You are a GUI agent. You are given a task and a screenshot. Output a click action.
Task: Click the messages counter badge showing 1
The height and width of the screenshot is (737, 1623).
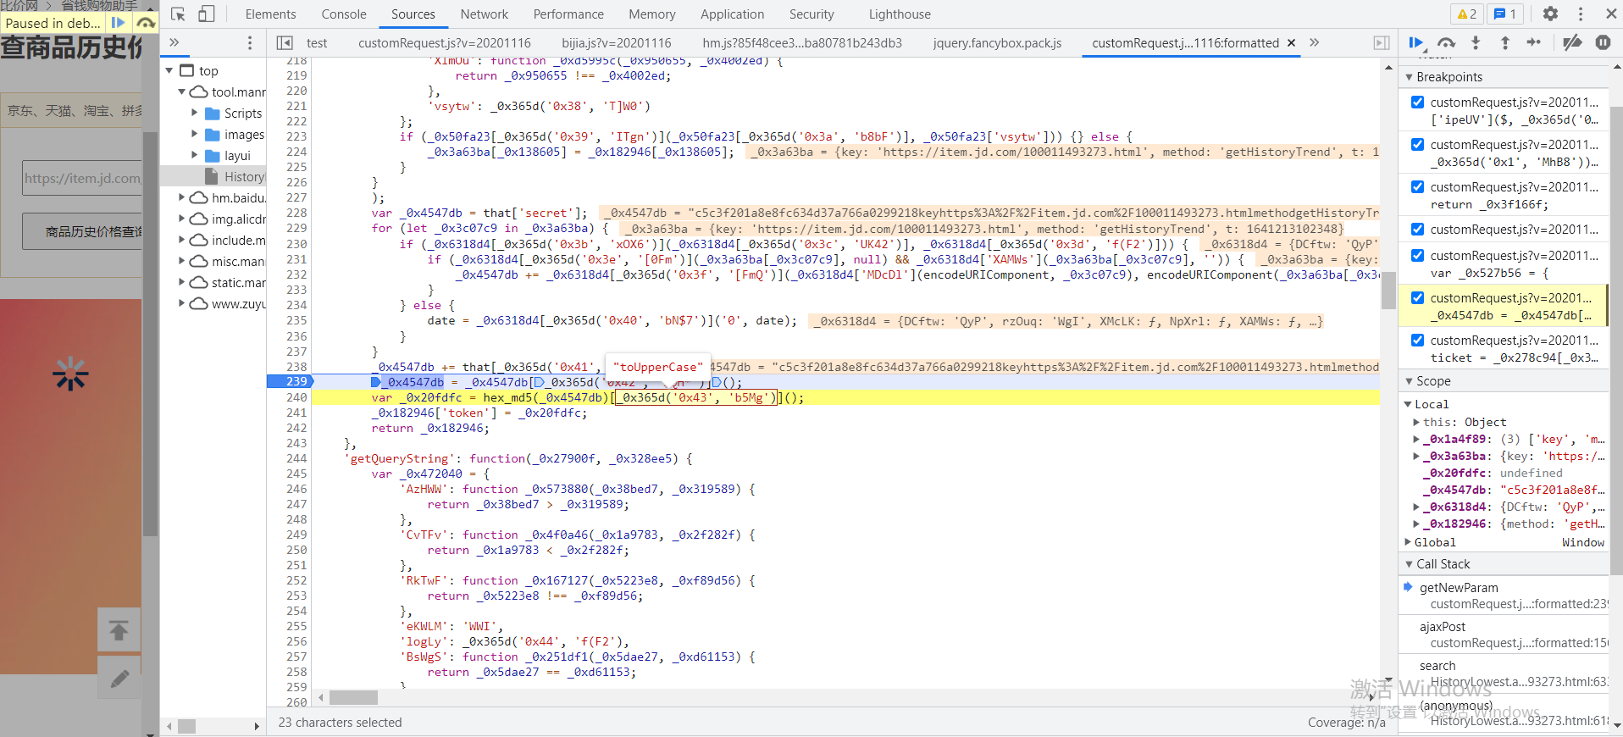(x=1505, y=14)
